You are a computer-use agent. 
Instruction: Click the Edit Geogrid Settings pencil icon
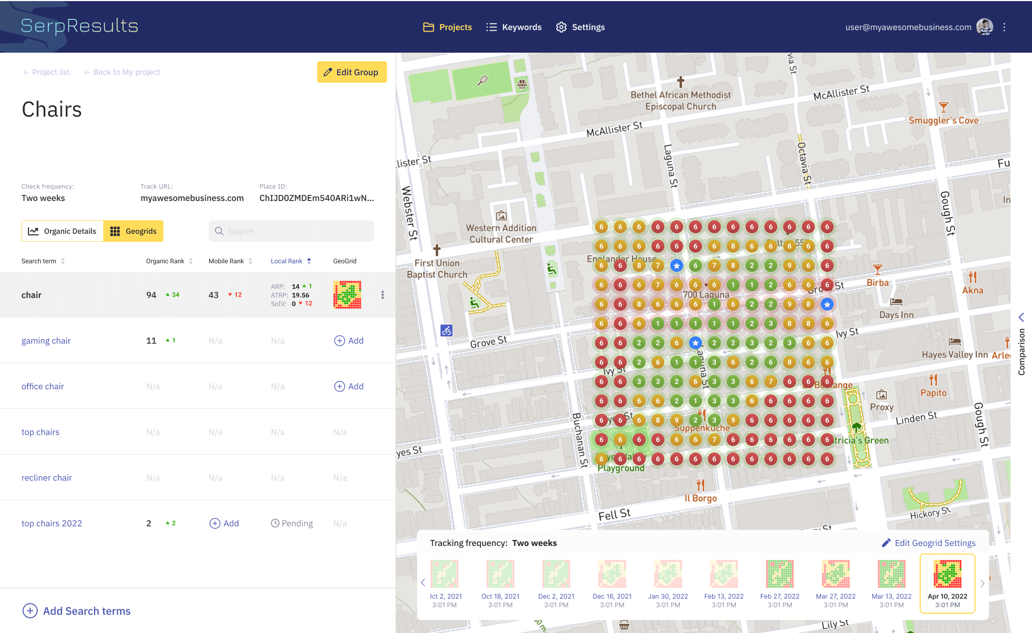pyautogui.click(x=886, y=543)
